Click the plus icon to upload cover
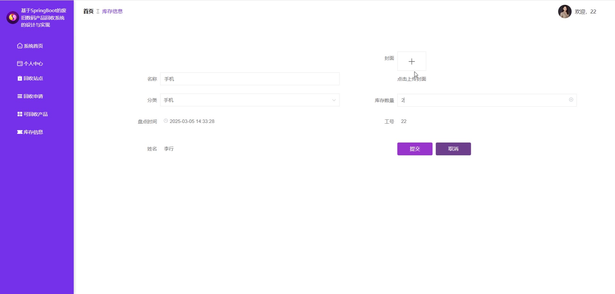The image size is (615, 294). tap(412, 61)
